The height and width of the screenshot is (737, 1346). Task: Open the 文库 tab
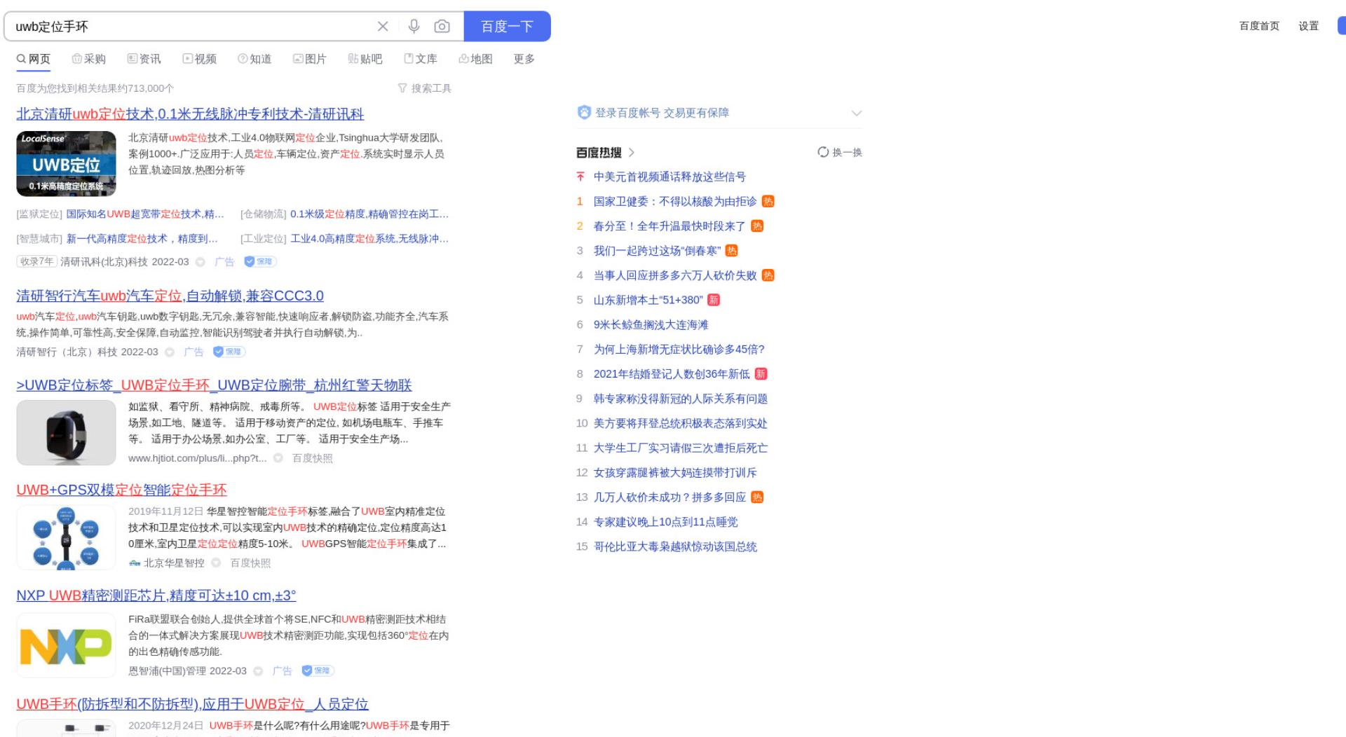[421, 59]
